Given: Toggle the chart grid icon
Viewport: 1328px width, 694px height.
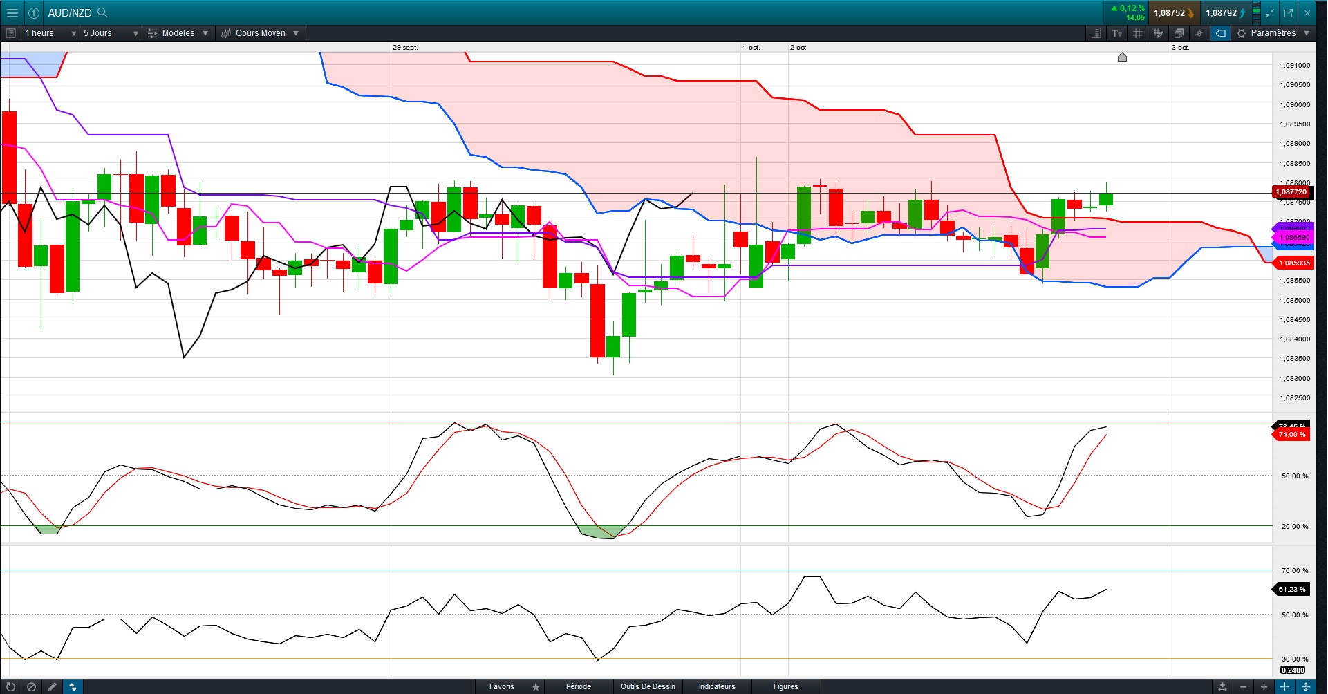Looking at the screenshot, I should click(1138, 33).
